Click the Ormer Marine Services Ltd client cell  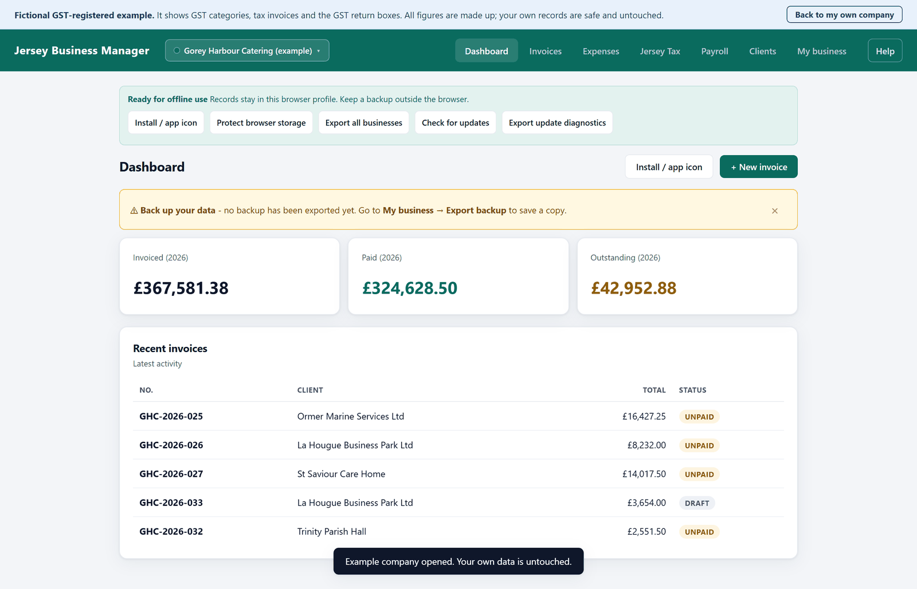point(350,416)
